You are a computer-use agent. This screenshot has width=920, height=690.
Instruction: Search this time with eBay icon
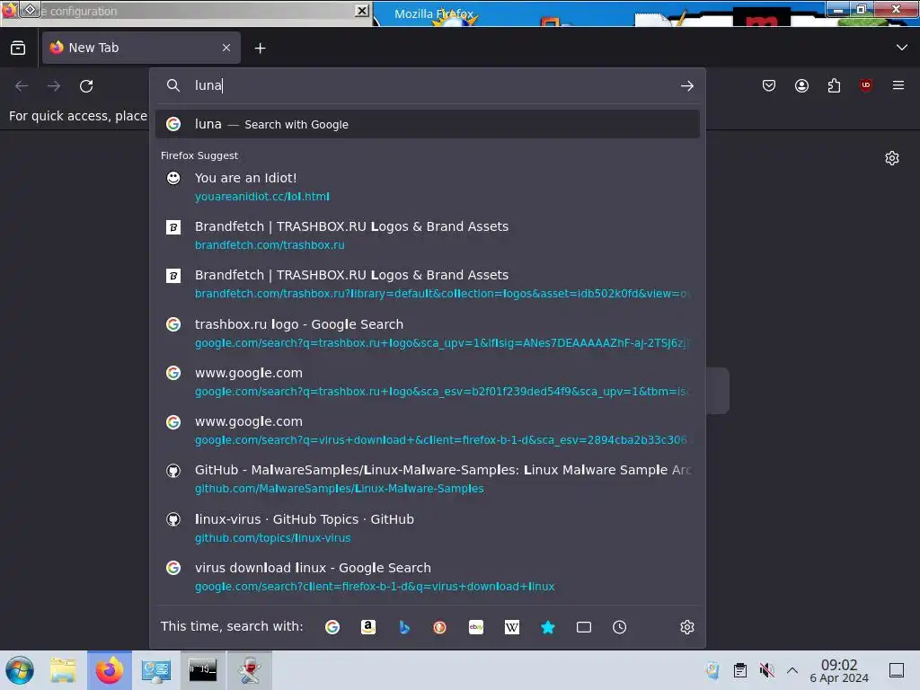click(476, 627)
